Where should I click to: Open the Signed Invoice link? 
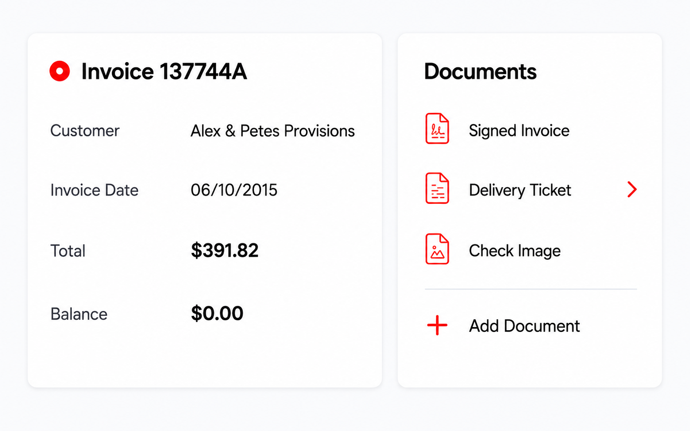519,131
